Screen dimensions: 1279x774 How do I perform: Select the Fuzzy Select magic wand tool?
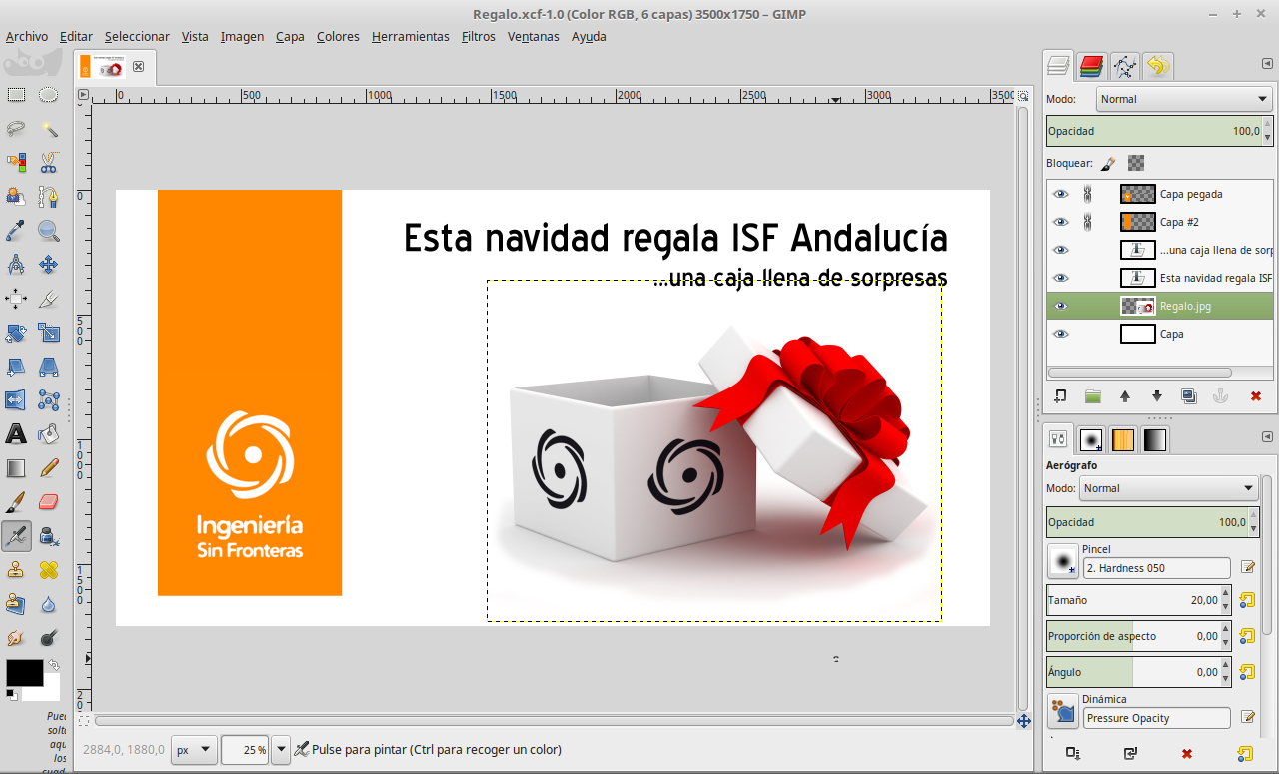click(48, 129)
